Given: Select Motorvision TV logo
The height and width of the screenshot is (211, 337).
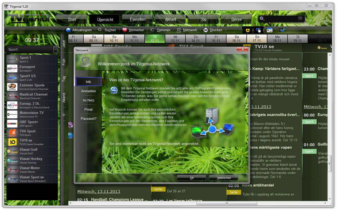Looking at the screenshot, I should pyautogui.click(x=12, y=114).
